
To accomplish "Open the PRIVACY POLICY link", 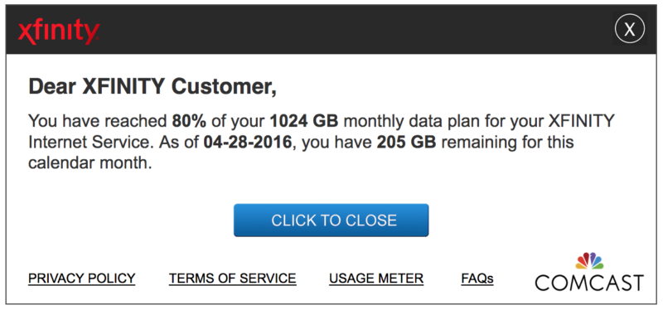I will (81, 279).
